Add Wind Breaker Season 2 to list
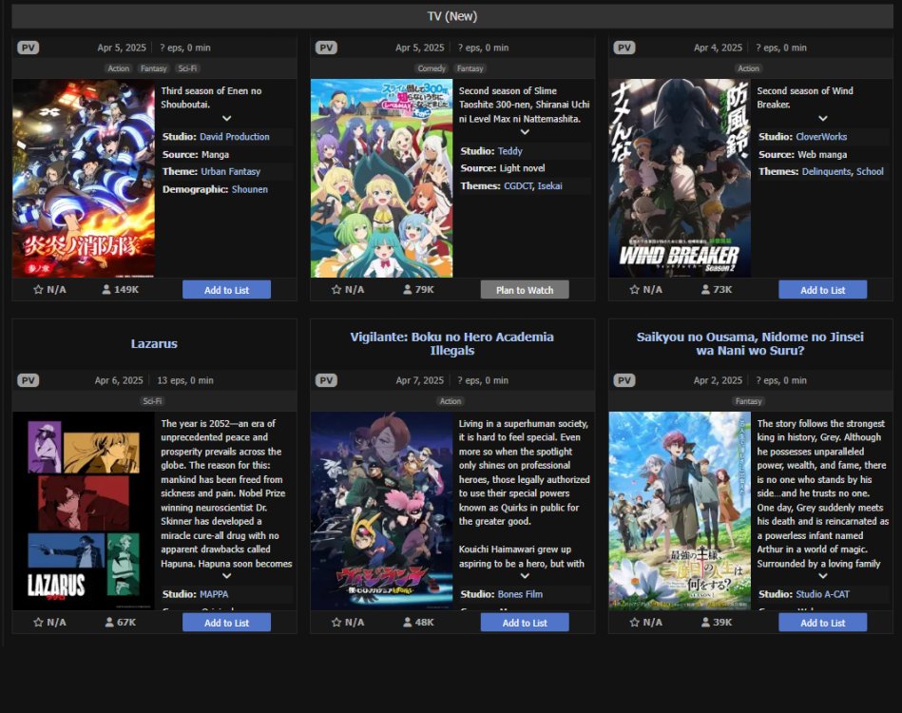This screenshot has width=902, height=713. (x=822, y=289)
